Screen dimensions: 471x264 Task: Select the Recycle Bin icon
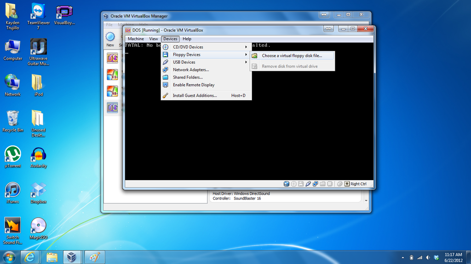[12, 121]
